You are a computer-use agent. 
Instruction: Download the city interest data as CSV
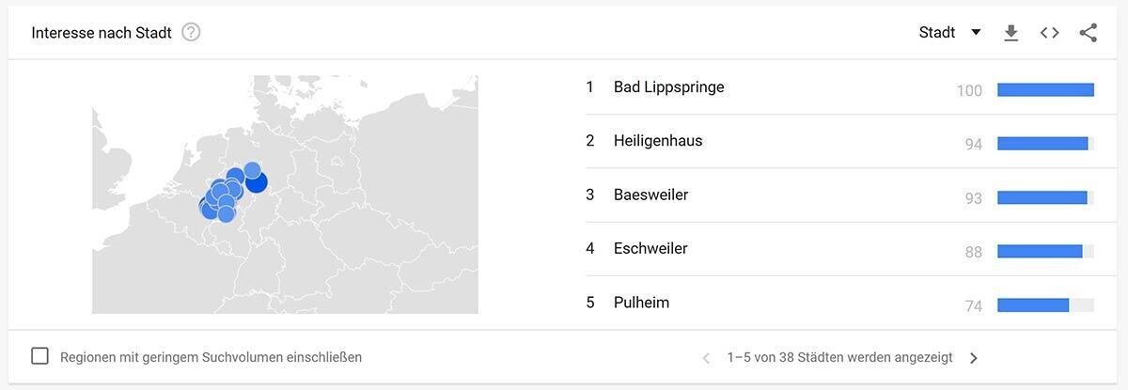1010,33
